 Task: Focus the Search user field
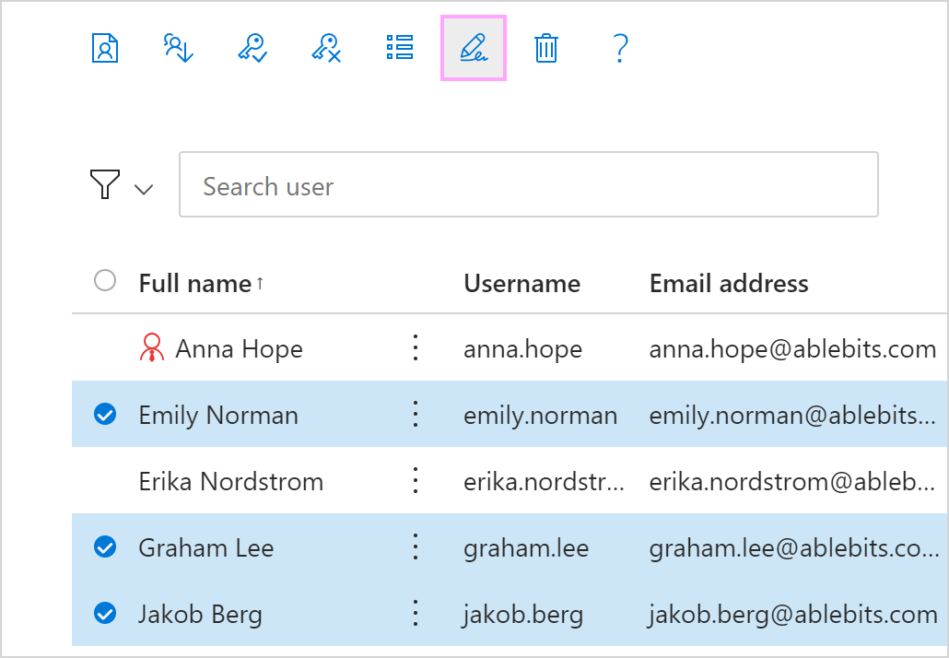coord(528,184)
